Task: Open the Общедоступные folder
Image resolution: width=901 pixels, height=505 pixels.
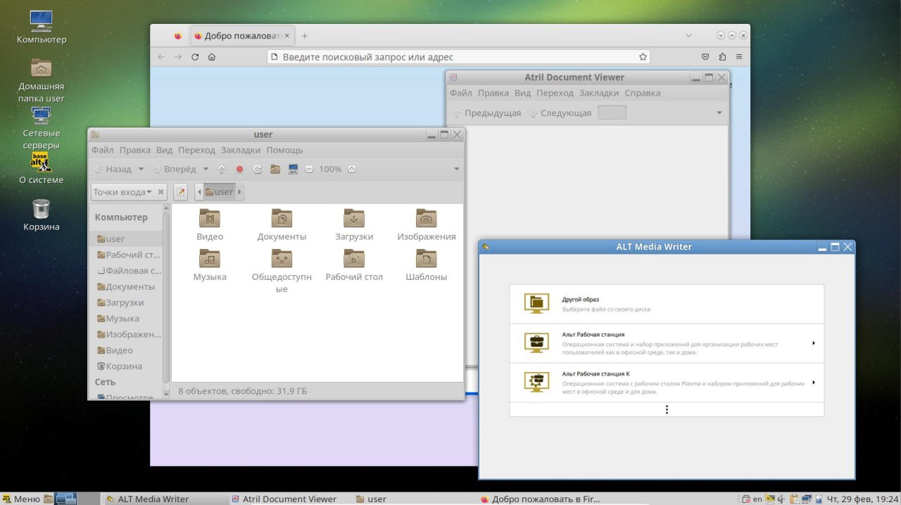Action: coord(282,271)
